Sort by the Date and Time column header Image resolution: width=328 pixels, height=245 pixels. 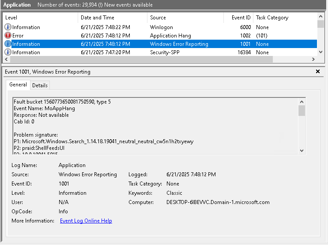[113, 18]
